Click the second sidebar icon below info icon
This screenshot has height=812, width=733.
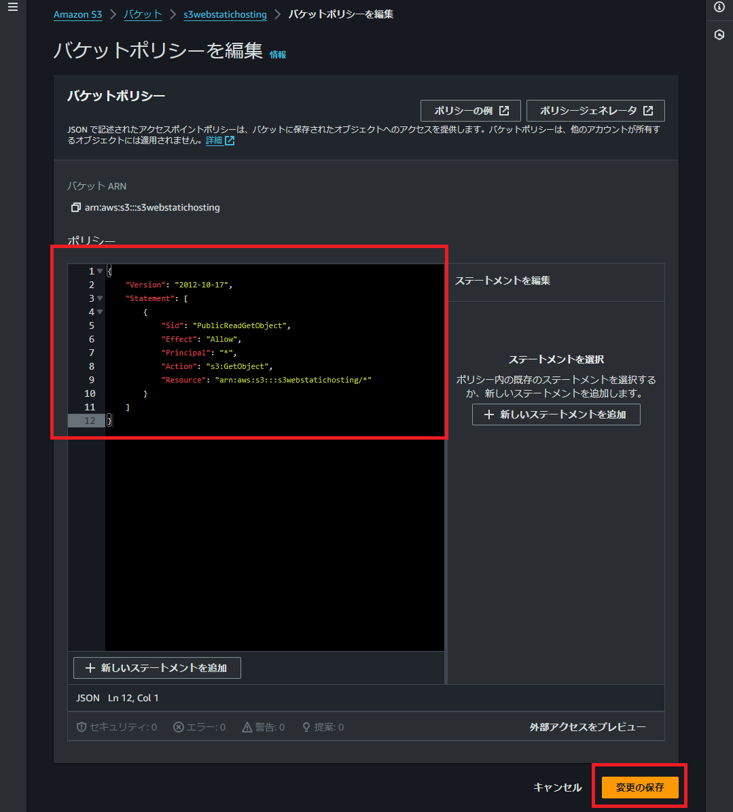(719, 34)
